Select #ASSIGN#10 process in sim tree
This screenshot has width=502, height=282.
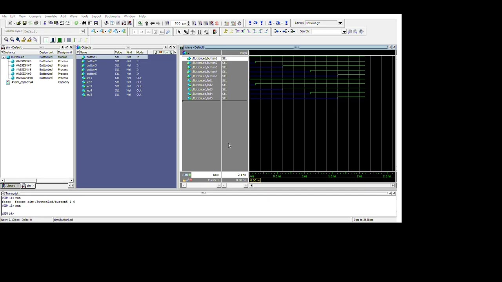(24, 78)
